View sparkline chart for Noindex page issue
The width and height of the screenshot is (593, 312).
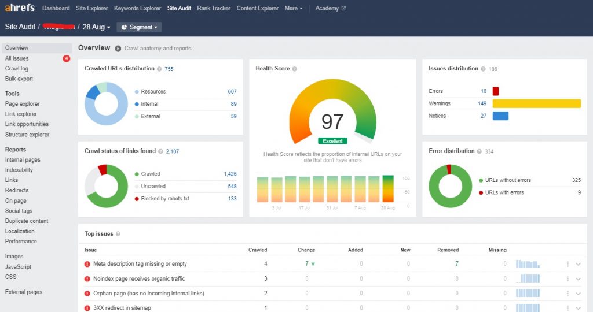click(x=528, y=279)
